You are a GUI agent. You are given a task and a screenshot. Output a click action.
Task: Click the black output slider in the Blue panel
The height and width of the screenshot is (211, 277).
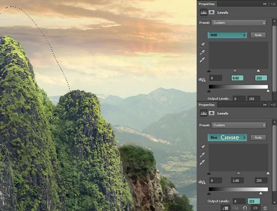click(x=209, y=194)
